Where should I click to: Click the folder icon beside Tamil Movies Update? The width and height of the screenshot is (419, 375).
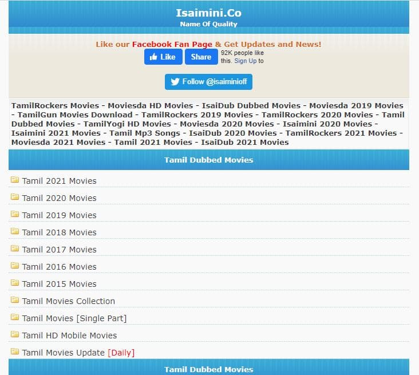[15, 351]
